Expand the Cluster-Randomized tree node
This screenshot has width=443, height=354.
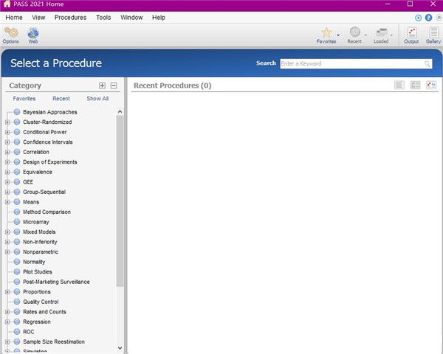point(7,122)
